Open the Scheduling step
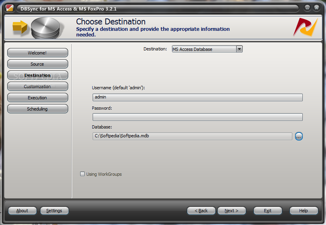This screenshot has height=225, width=326. pos(38,109)
